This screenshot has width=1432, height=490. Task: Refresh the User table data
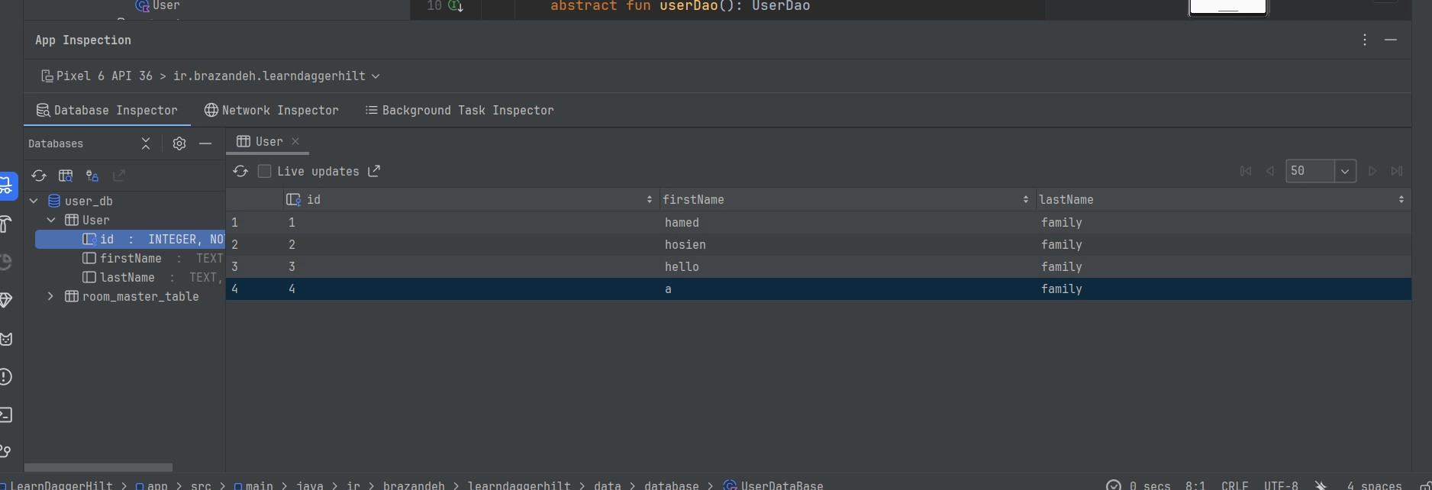pos(240,171)
